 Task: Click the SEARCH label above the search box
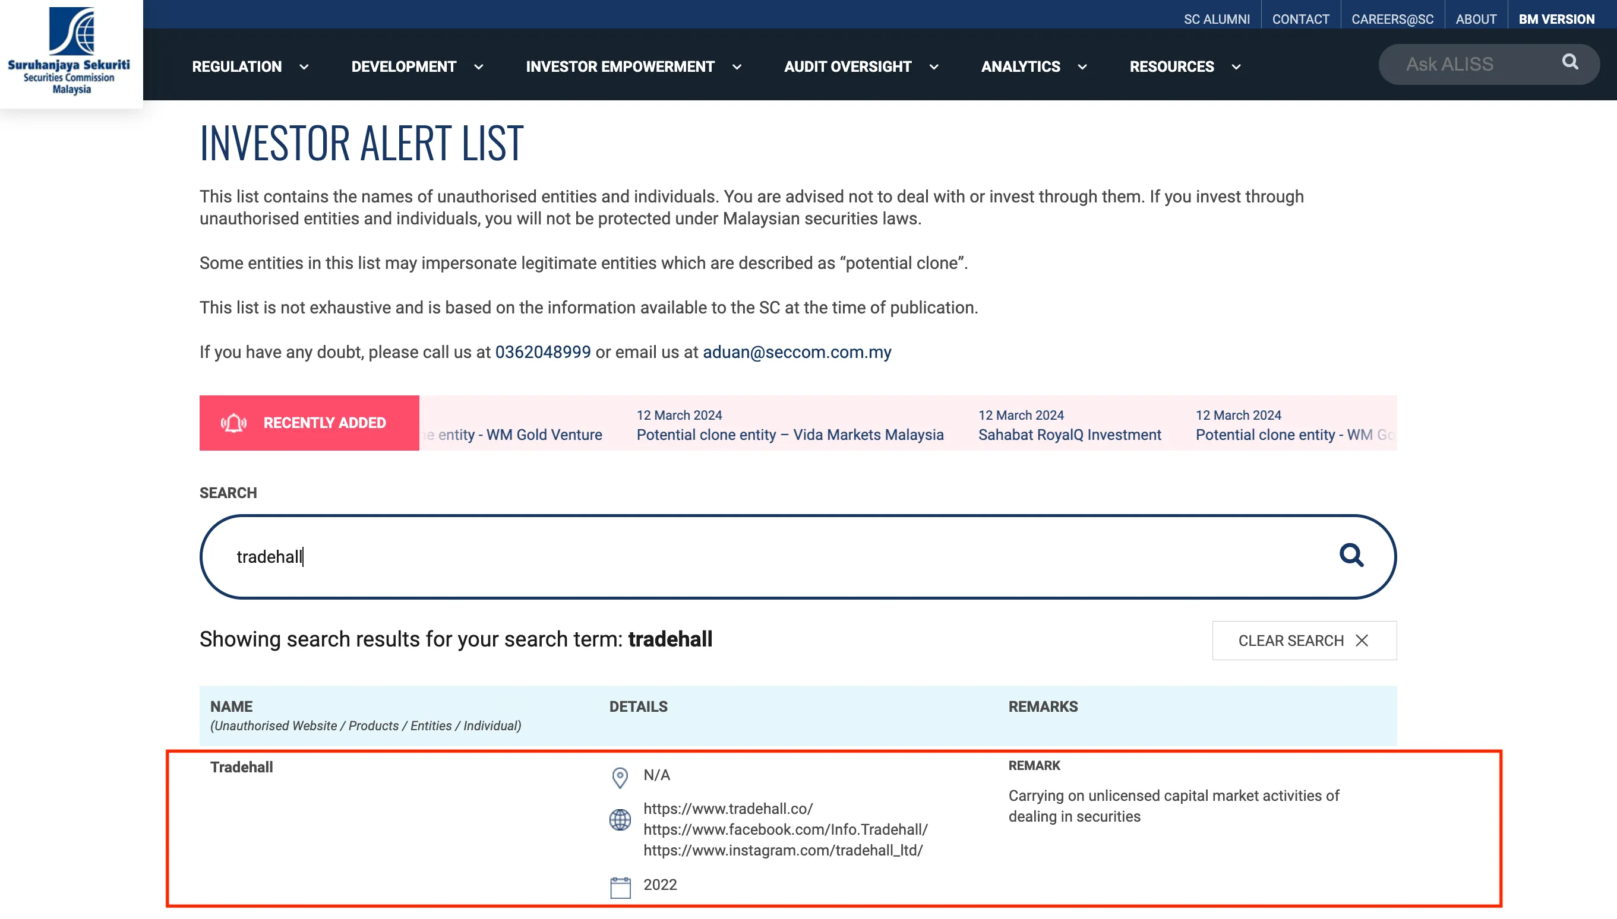(x=229, y=493)
